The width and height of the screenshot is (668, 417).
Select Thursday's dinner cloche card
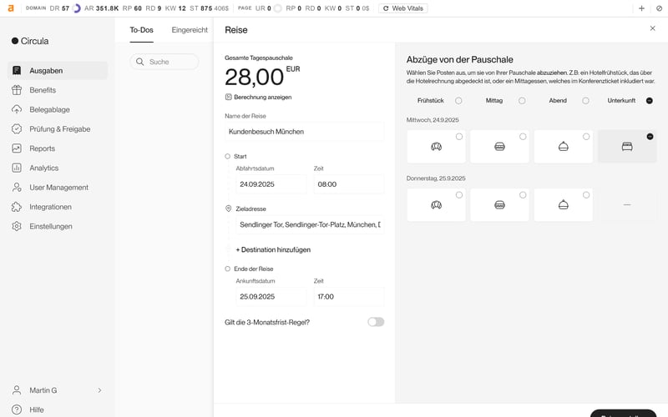click(x=563, y=205)
